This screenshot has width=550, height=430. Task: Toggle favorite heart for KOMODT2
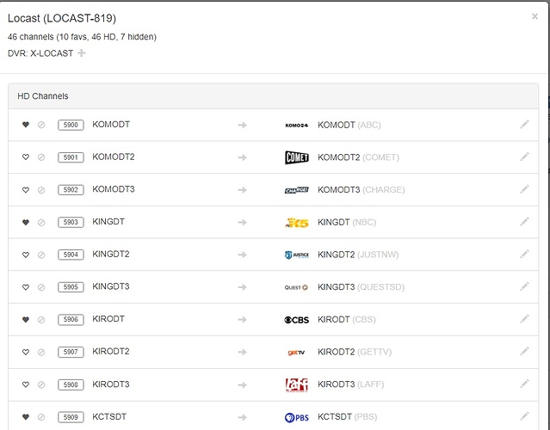click(x=26, y=157)
